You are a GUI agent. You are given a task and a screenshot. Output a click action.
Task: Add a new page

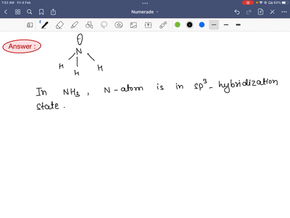tap(260, 12)
